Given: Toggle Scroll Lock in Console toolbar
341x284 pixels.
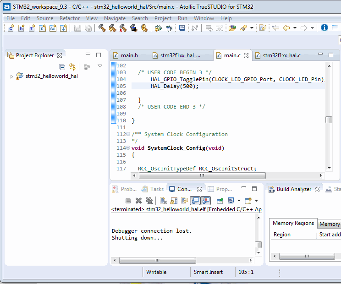Looking at the screenshot, I should point(174,201).
